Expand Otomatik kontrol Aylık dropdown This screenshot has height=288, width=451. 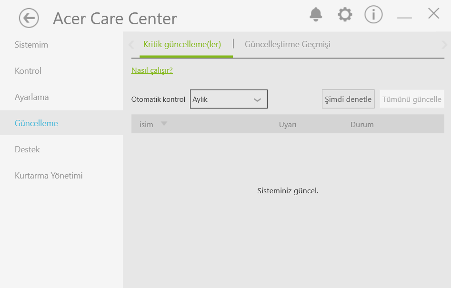229,99
